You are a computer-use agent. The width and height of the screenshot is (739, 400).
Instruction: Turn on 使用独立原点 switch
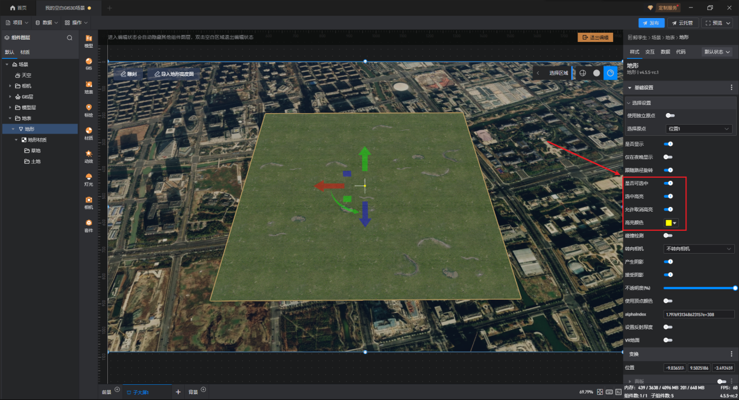point(670,115)
